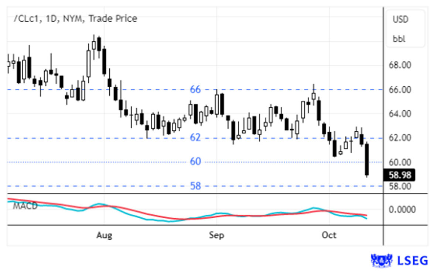Click the tall white candle before August
The image size is (434, 274).
pos(89,63)
